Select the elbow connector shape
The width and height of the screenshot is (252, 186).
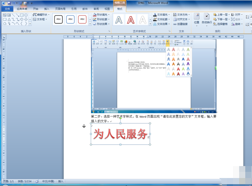pos(13,19)
